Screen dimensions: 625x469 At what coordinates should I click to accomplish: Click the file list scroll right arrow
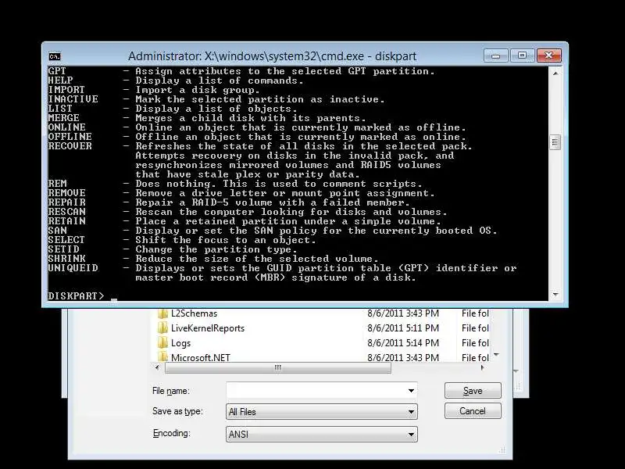pyautogui.click(x=483, y=367)
